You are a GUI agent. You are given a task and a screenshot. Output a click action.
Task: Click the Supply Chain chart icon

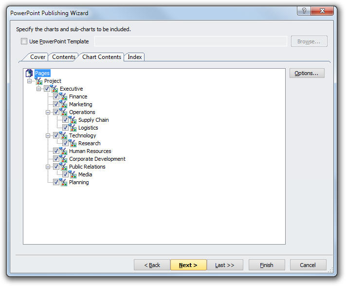click(x=73, y=120)
